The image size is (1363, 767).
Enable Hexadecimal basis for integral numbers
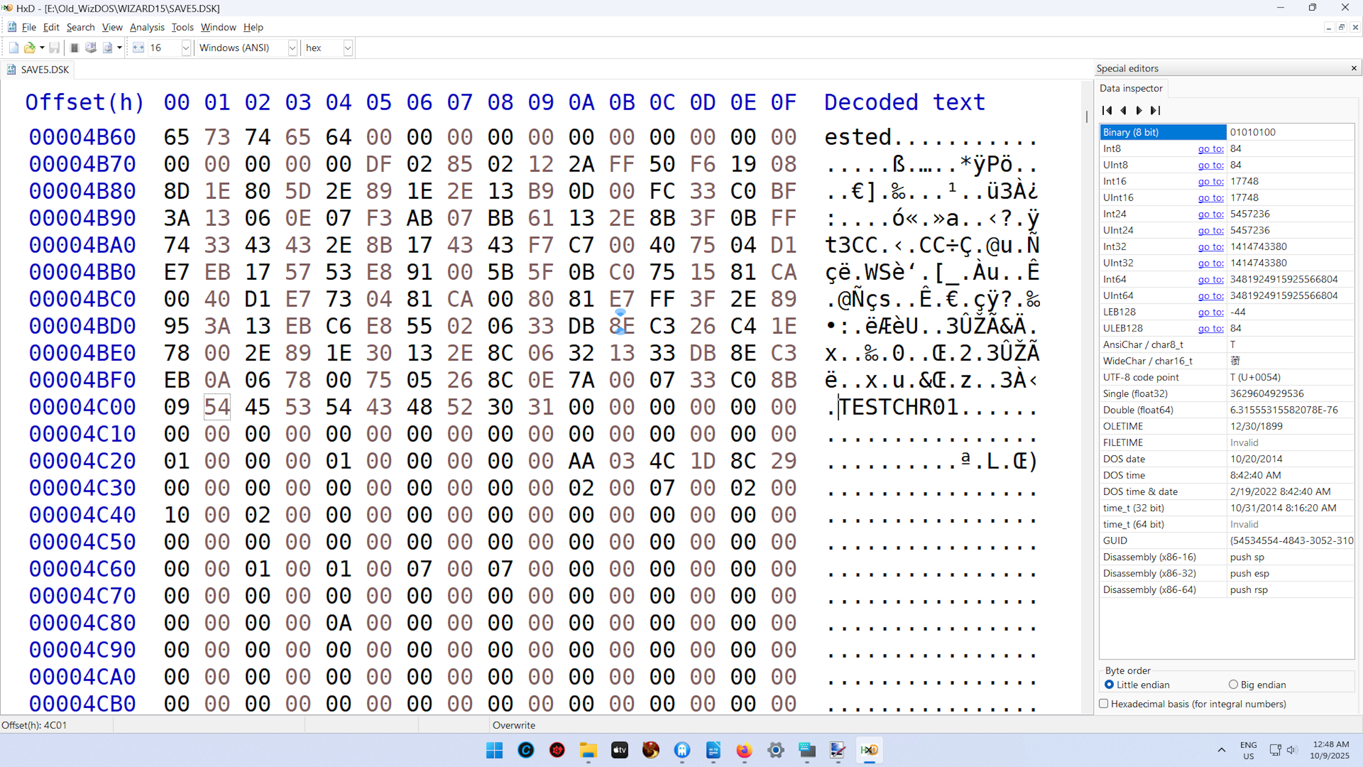click(1104, 704)
